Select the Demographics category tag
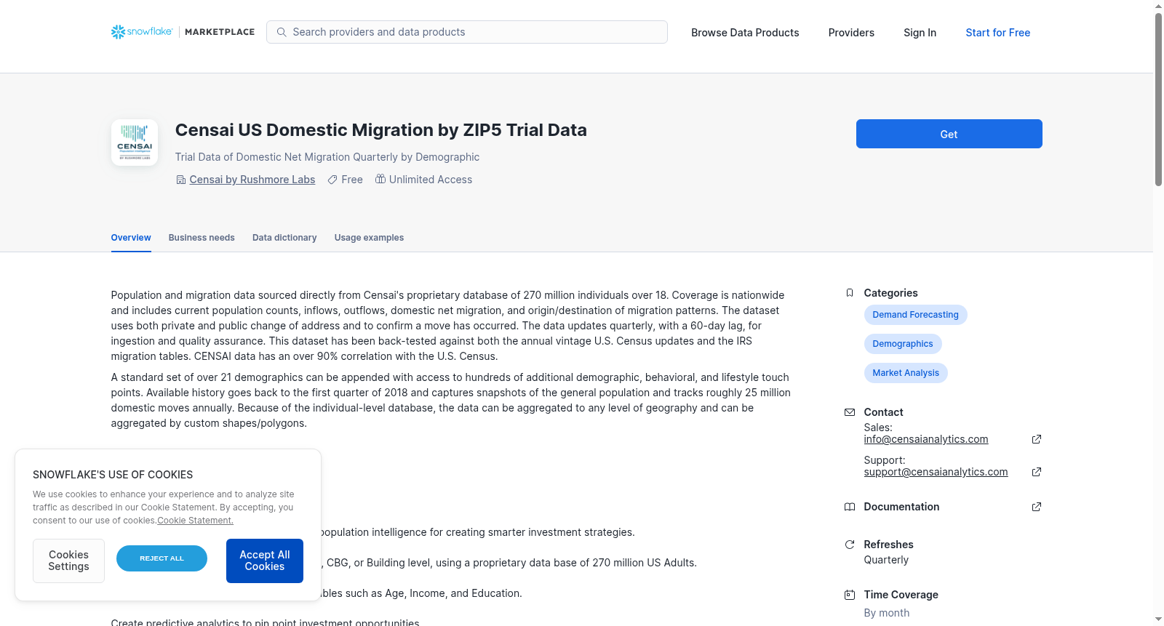1164x626 pixels. [x=903, y=344]
